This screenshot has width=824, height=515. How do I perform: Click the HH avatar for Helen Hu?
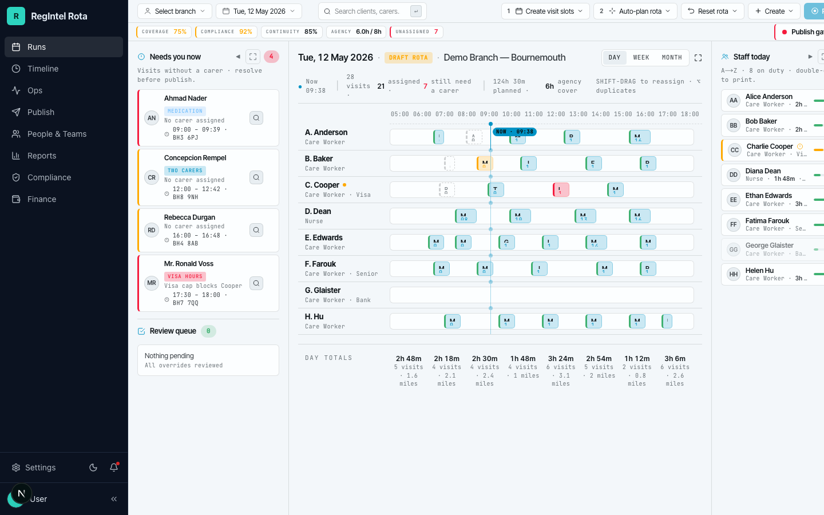(734, 275)
